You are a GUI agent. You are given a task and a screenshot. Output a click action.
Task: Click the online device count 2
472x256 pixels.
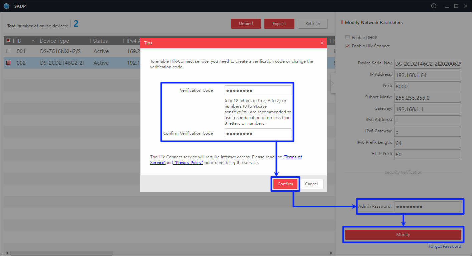(76, 24)
